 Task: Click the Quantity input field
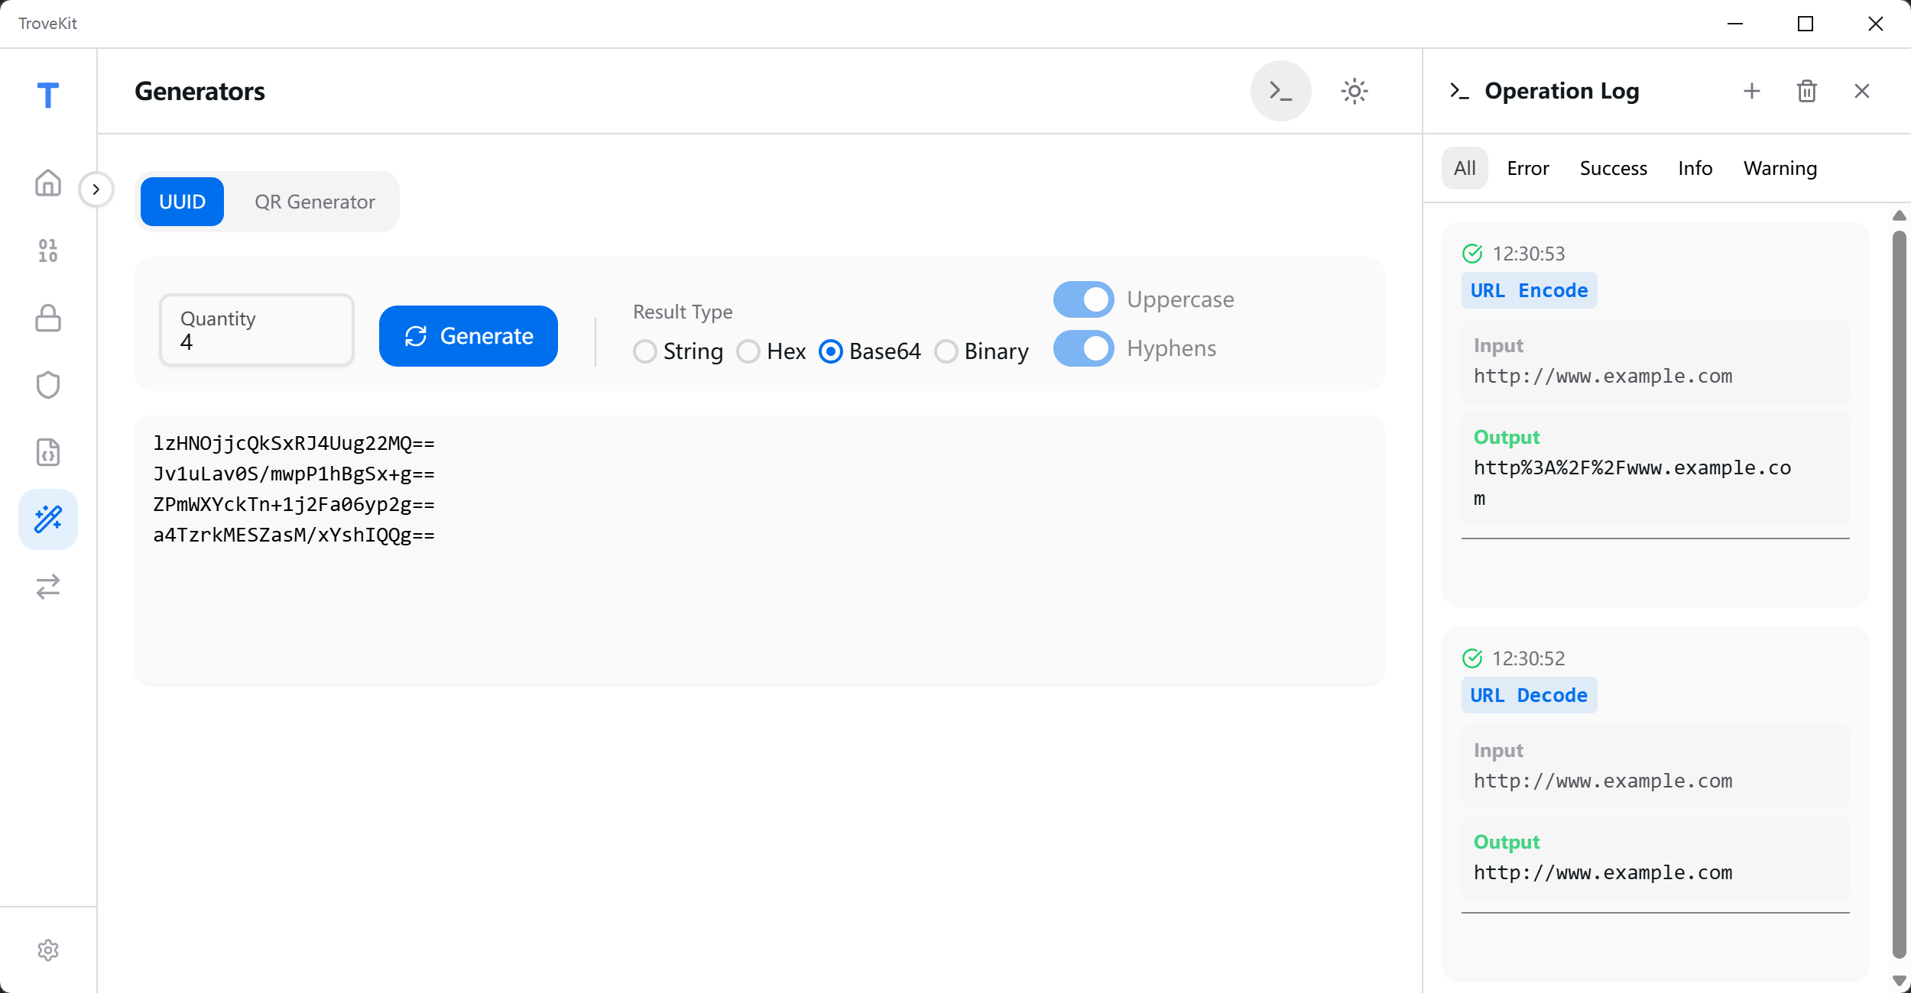coord(257,330)
